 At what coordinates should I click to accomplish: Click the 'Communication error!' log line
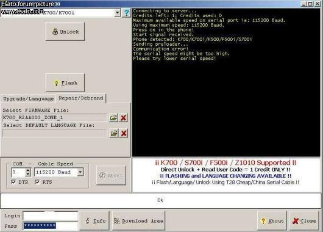(160, 49)
